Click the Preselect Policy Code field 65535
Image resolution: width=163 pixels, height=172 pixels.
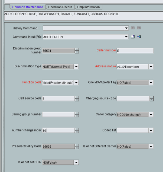coord(58,146)
